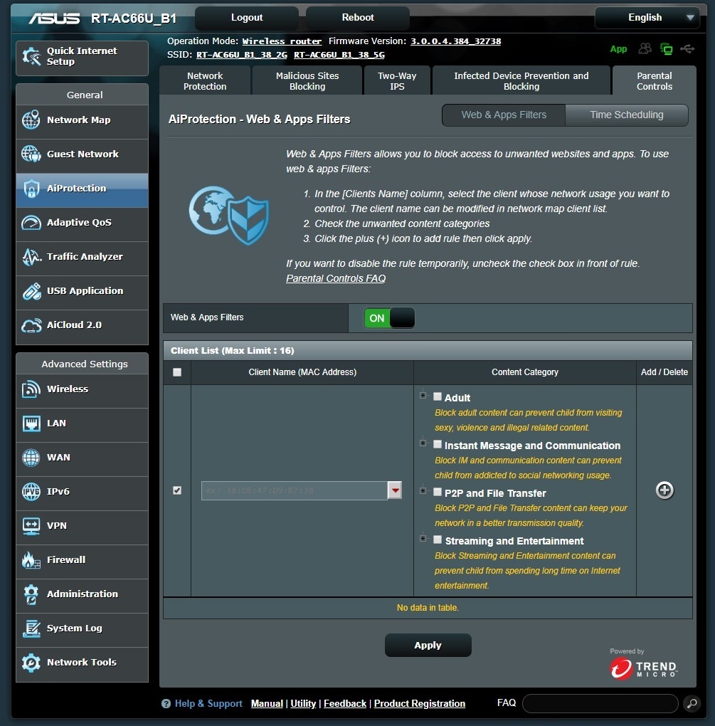Click the Help & Support question icon
The height and width of the screenshot is (726, 715).
coord(166,704)
